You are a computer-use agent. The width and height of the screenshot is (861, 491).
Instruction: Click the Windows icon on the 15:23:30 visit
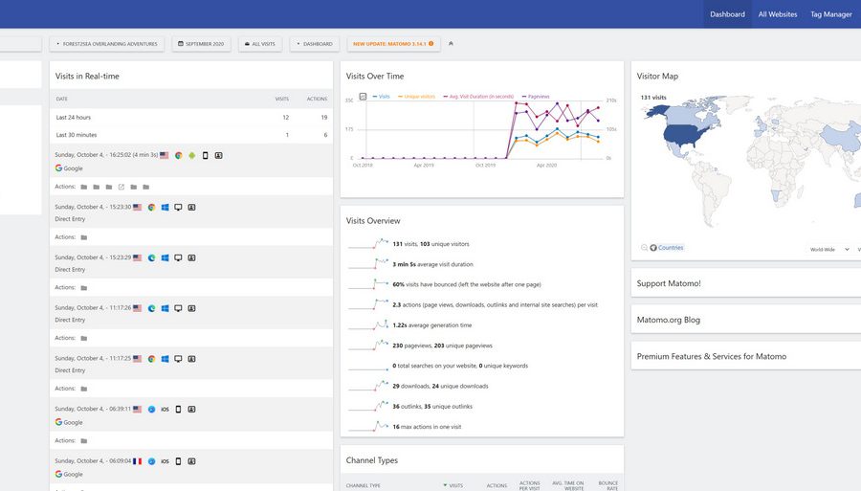coord(165,207)
